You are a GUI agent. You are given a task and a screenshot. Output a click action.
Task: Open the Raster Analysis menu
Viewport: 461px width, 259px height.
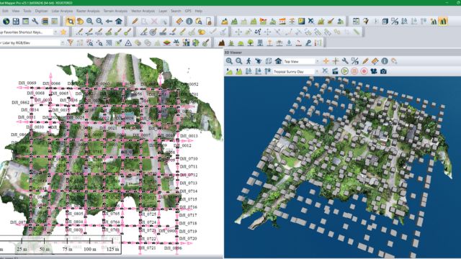click(x=88, y=11)
